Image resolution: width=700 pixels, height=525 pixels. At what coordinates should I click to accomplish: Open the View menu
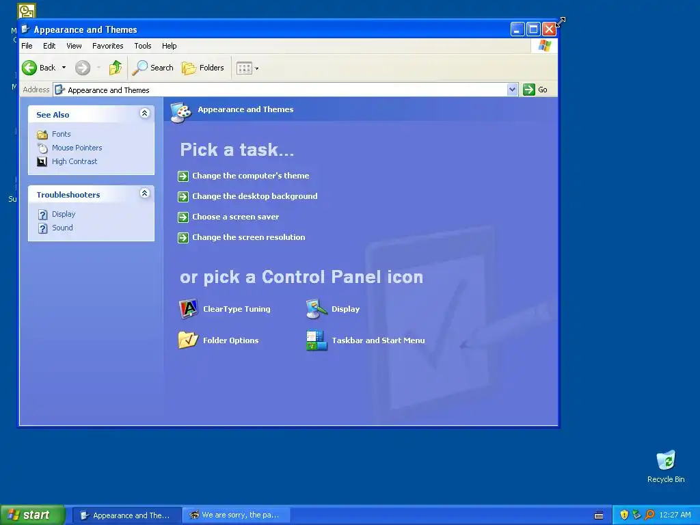point(74,46)
